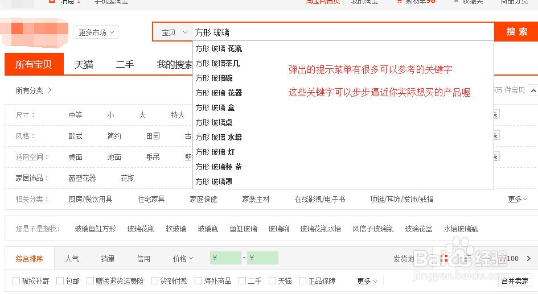
Task: Filter style by 简约
Action: pyautogui.click(x=114, y=136)
